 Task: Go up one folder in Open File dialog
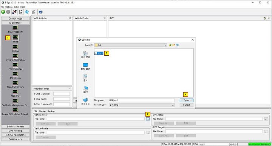[x=170, y=45]
